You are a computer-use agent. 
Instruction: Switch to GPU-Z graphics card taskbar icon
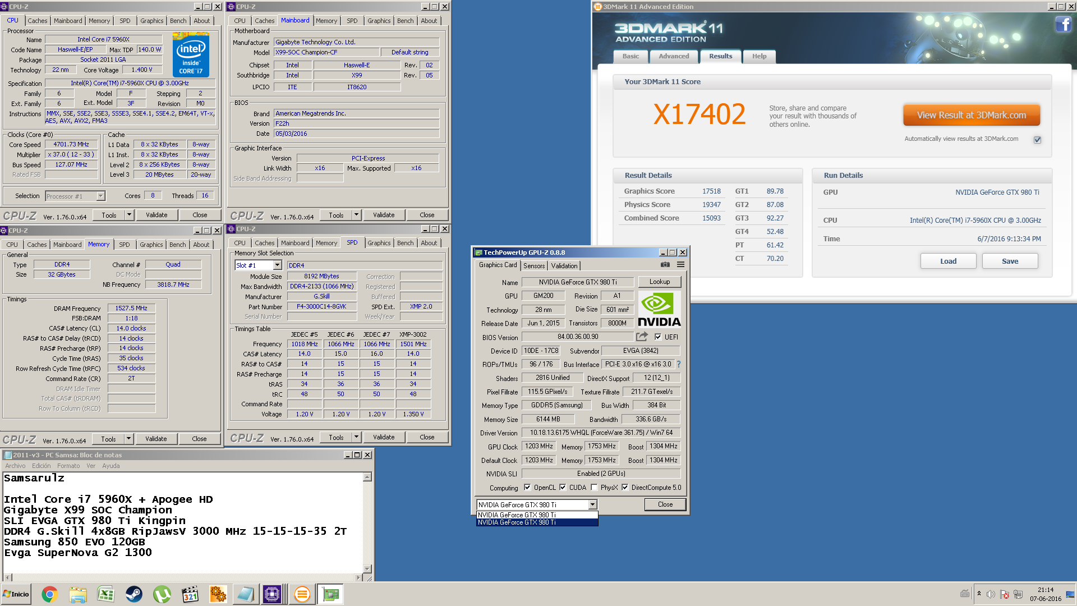click(x=330, y=594)
